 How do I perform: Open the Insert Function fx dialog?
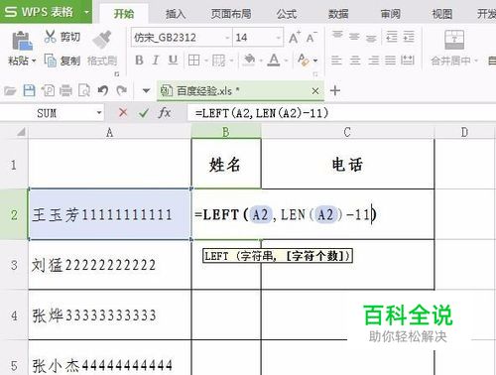[165, 113]
